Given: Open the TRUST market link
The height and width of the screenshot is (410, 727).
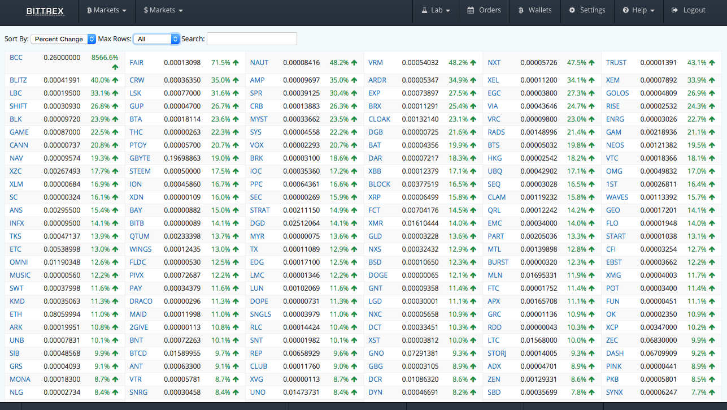Looking at the screenshot, I should (x=616, y=63).
